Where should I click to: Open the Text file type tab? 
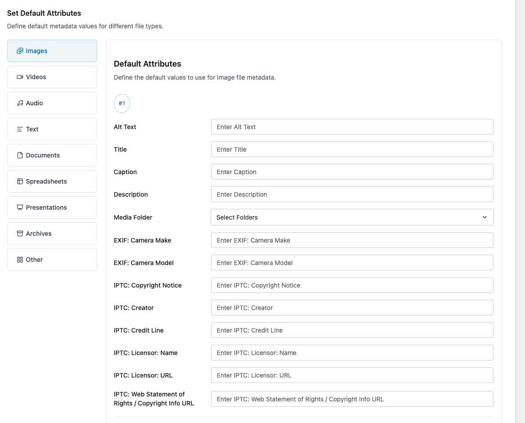pyautogui.click(x=52, y=129)
